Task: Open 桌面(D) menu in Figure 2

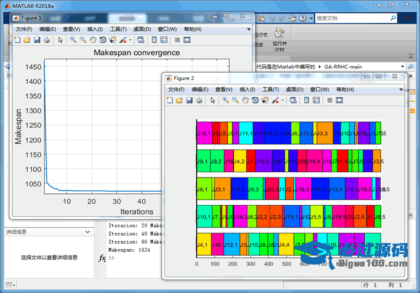Action: (295, 90)
